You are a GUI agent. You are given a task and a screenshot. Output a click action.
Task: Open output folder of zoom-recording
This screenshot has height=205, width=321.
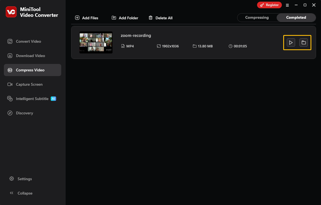[304, 42]
